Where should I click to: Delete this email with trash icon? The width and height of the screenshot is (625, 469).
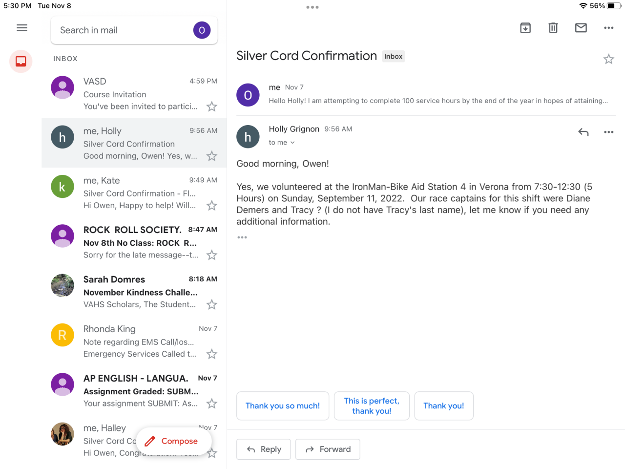point(553,28)
